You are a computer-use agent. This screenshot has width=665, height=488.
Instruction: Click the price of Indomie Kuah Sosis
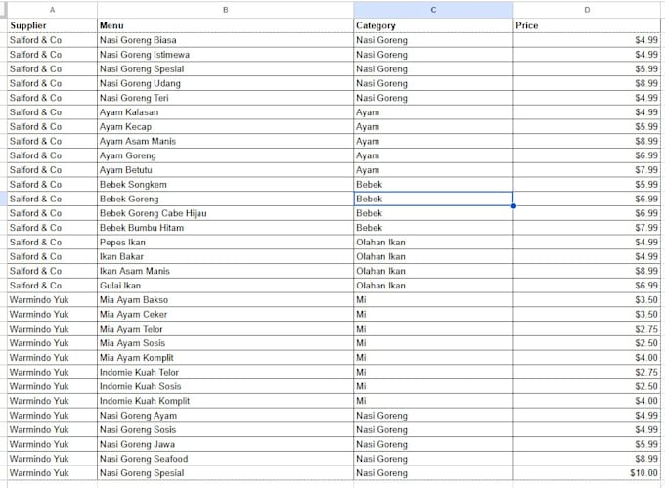[587, 386]
